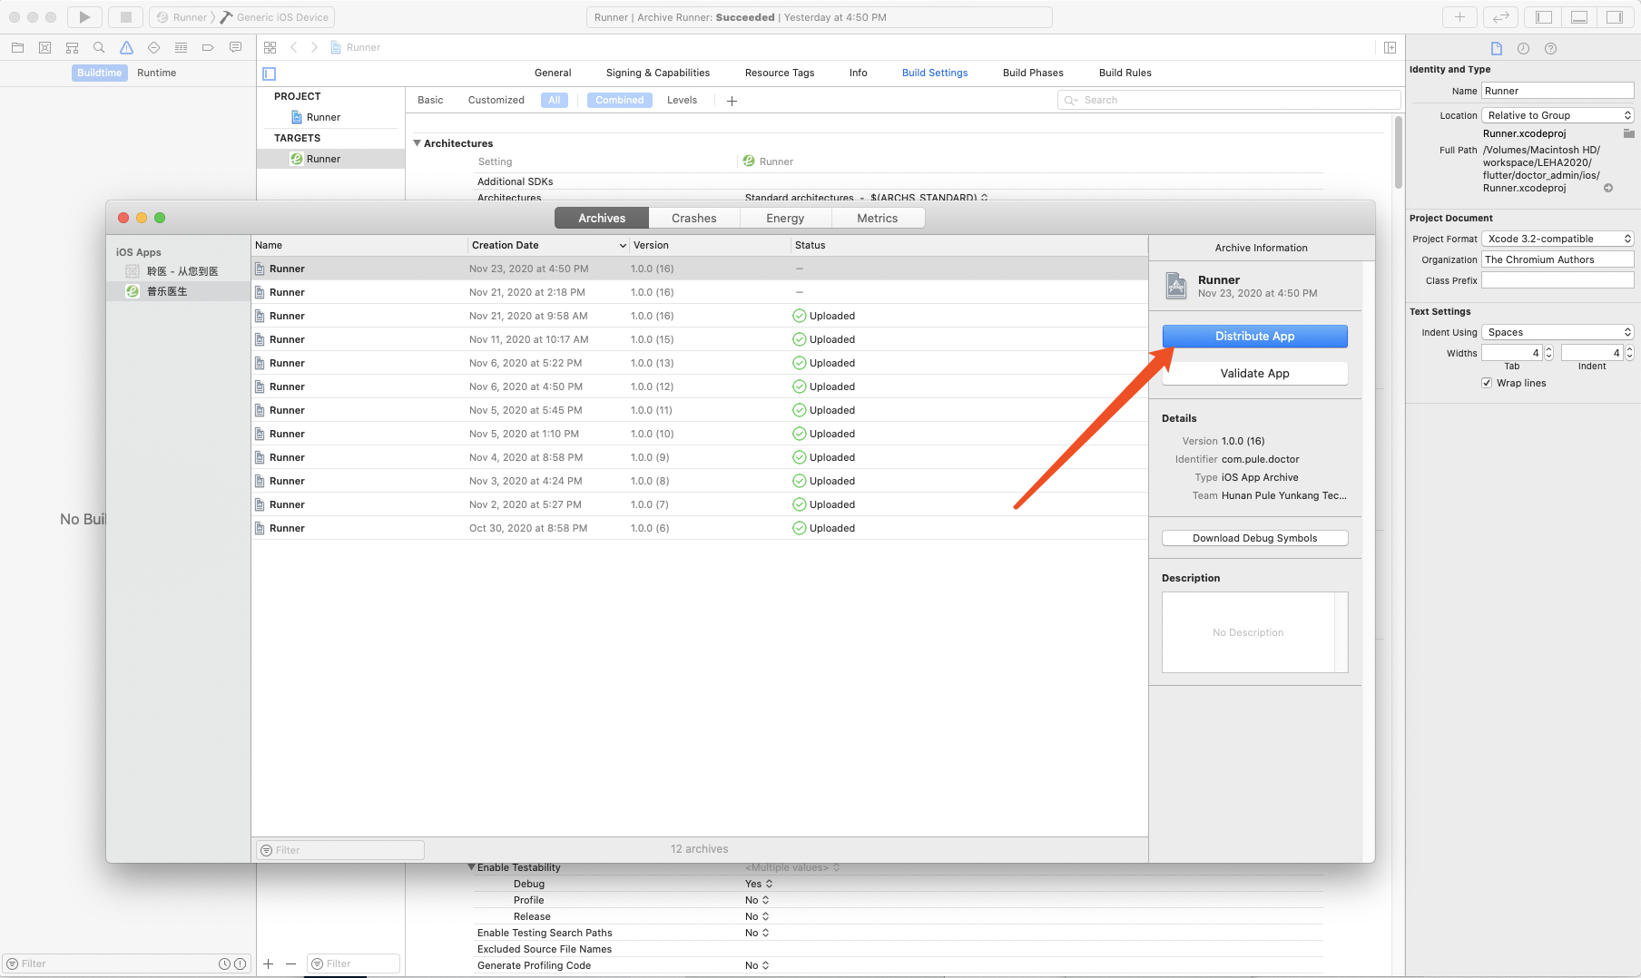The height and width of the screenshot is (978, 1641).
Task: Select the Runtime issues filter
Action: [156, 73]
